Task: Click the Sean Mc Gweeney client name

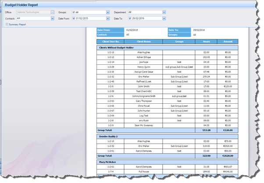Action: [x=143, y=126]
